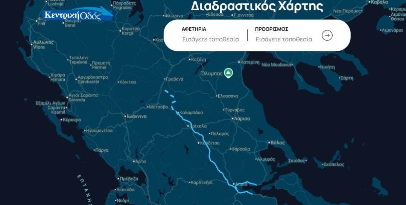Select the Καλαμπάκα city label
Image resolution: width=406 pixels, height=205 pixels.
tap(191, 113)
